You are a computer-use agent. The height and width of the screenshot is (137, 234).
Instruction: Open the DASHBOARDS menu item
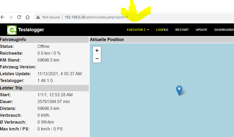[224, 30]
